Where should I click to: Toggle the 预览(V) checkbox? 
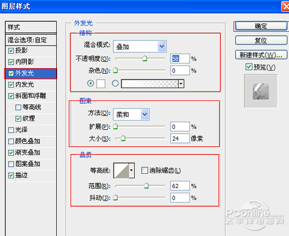[x=249, y=67]
